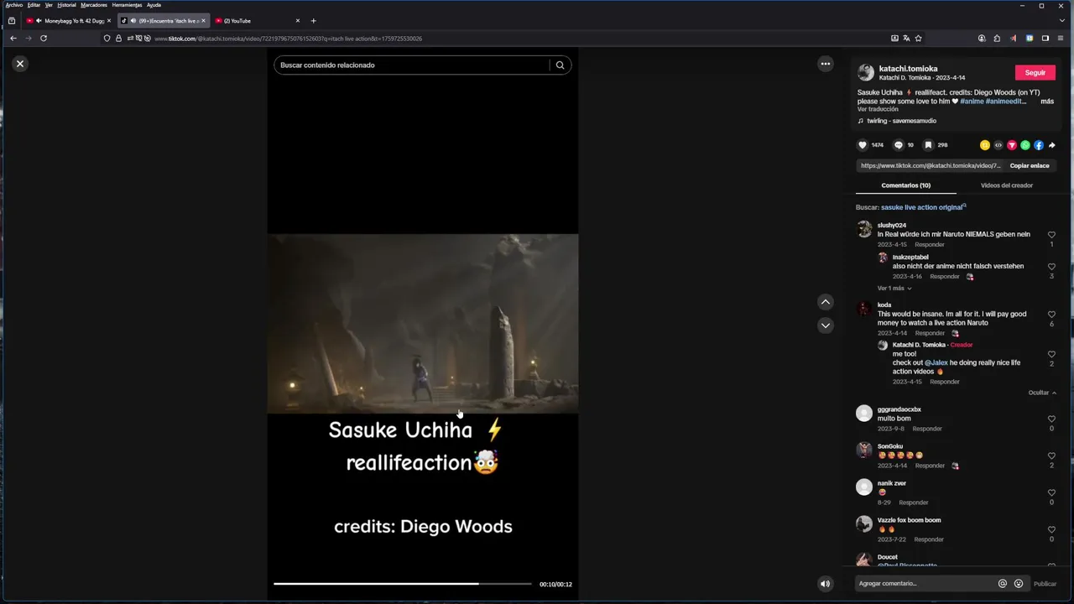Open the Marcadores menu
Viewport: 1074px width, 604px height.
coord(94,5)
